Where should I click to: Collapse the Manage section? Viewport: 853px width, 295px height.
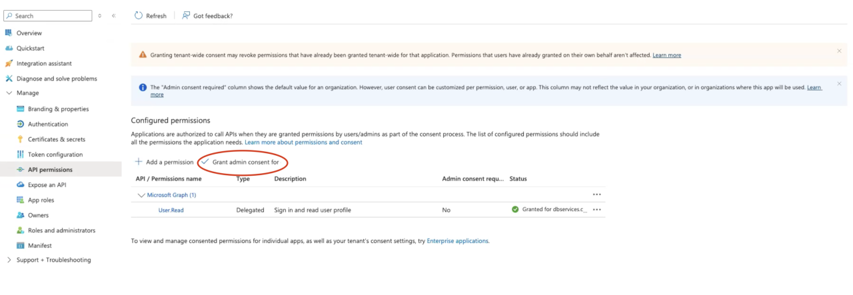[9, 93]
